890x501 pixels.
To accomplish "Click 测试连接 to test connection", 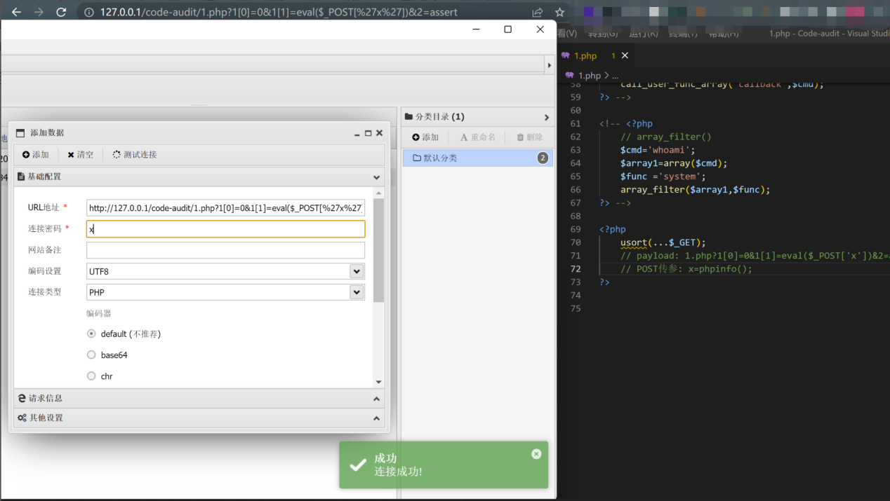I will click(135, 155).
